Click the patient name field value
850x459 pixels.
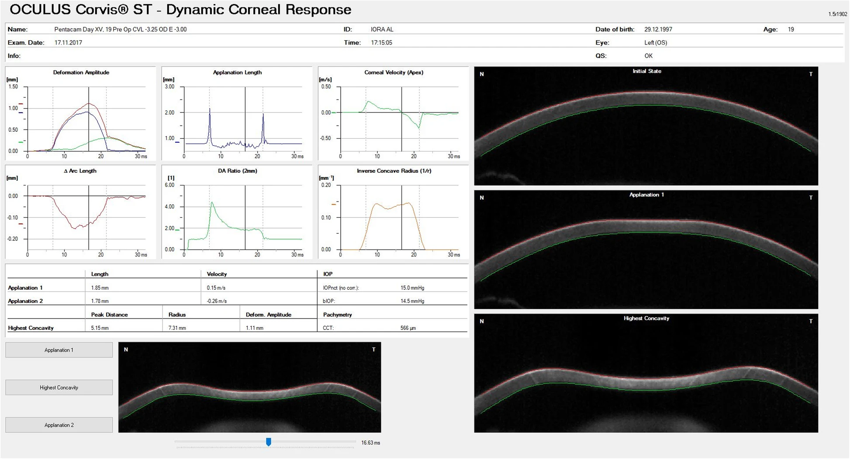pos(121,29)
